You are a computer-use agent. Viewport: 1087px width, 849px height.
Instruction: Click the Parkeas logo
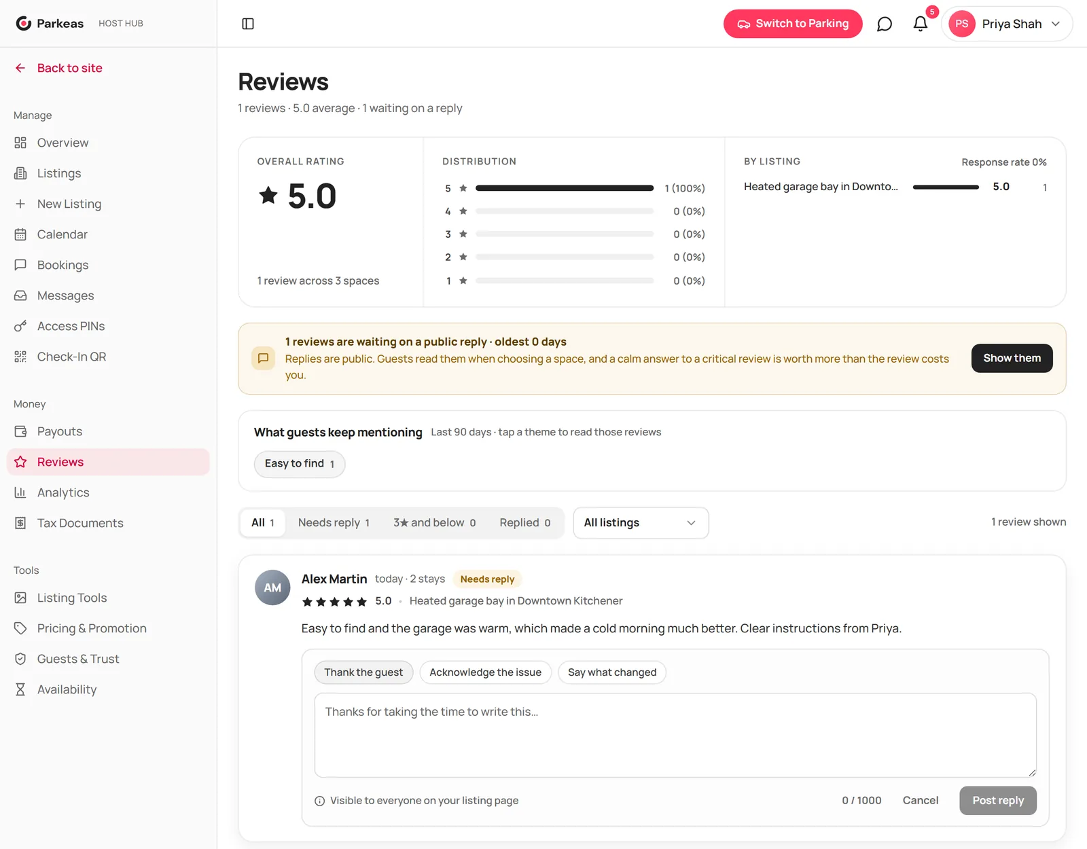point(50,23)
